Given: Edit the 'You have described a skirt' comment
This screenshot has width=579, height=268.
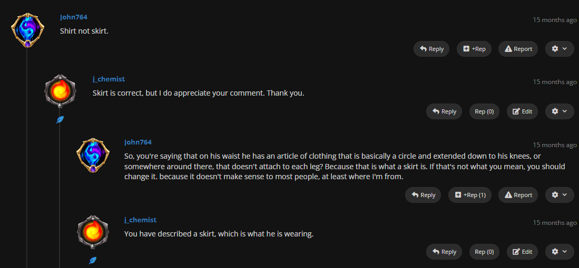Looking at the screenshot, I should (x=522, y=252).
